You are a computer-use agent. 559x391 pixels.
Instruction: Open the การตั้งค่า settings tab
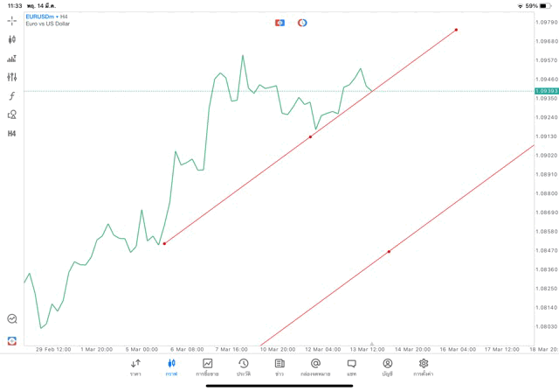click(x=424, y=367)
